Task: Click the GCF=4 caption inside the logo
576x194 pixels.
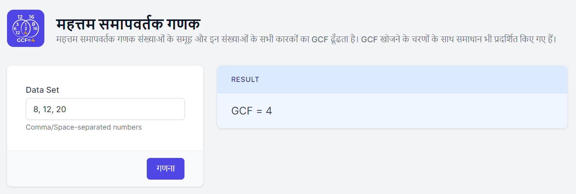Action: click(x=26, y=40)
